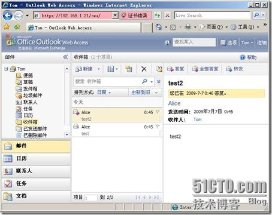The width and height of the screenshot is (272, 215).
Task: Open the Contacts (联系人) folder in the tree
Action: [26, 102]
